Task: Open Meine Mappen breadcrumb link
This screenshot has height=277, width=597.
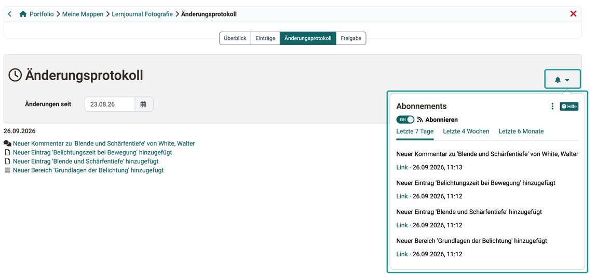Action: 83,14
